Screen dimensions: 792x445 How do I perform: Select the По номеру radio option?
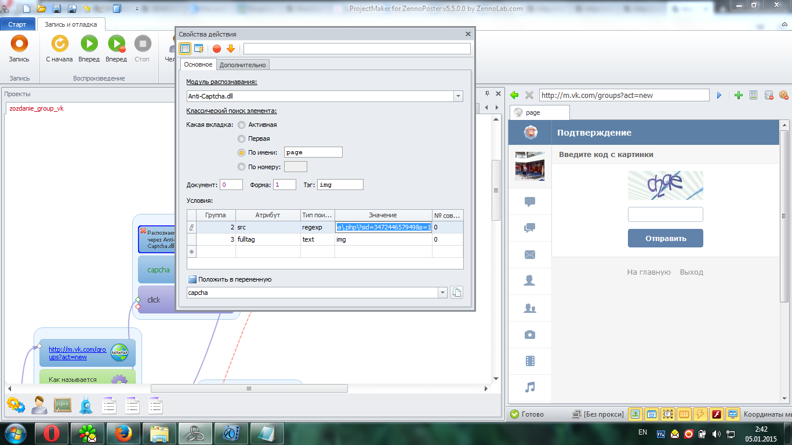242,167
